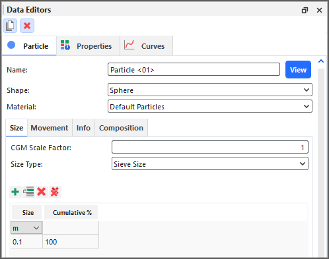Close the Data Editors panel
Image resolution: width=329 pixels, height=259 pixels.
coord(319,10)
